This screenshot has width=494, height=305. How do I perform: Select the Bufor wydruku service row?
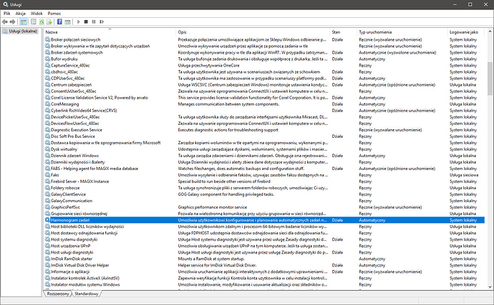pos(66,59)
